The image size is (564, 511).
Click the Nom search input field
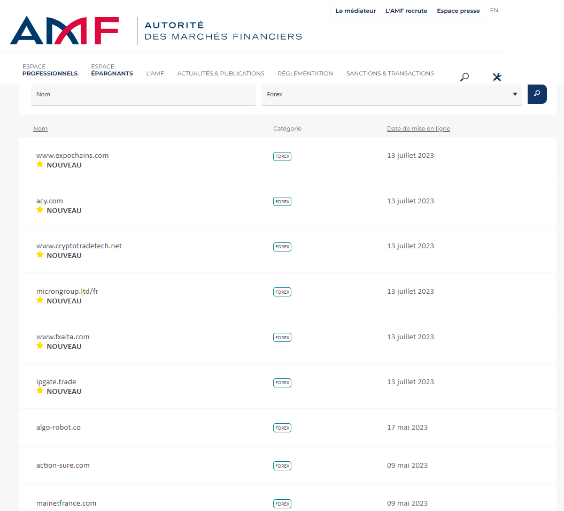(x=143, y=94)
